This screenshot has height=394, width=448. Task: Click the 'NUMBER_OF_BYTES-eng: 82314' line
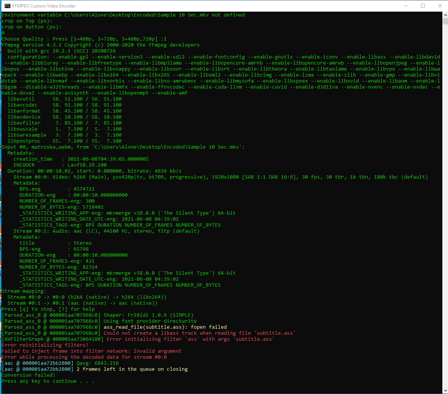coord(59,267)
